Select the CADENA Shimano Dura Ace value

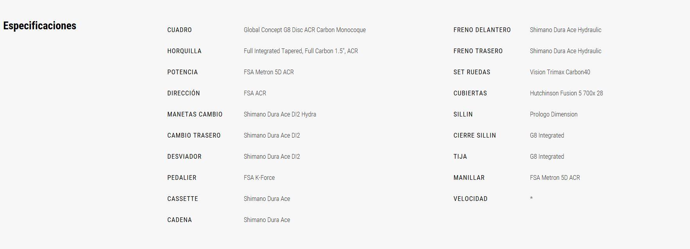click(x=267, y=220)
